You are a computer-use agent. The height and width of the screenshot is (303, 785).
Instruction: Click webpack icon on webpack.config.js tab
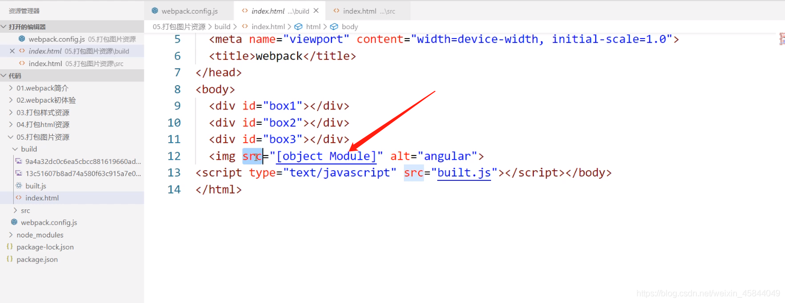pos(155,11)
